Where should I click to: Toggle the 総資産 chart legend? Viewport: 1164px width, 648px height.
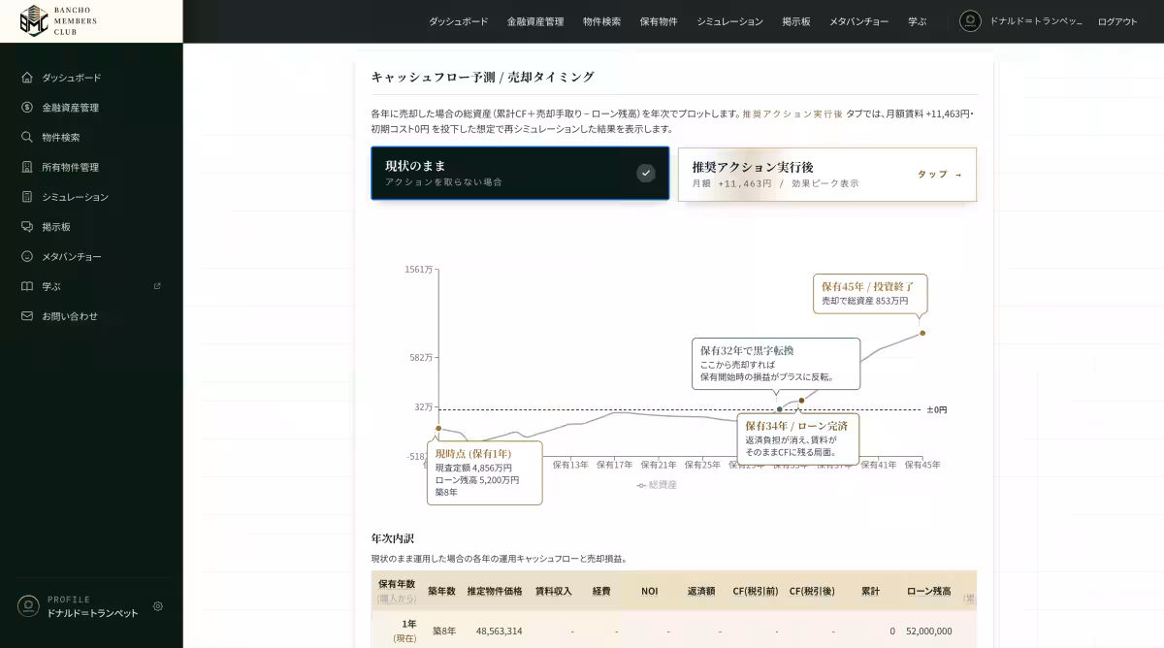coord(657,484)
